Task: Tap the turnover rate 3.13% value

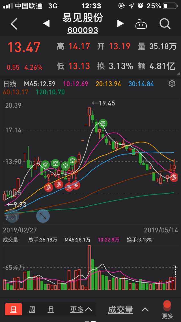Action: pos(121,66)
